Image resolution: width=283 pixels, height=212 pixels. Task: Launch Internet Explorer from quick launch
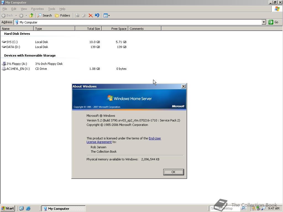[28, 208]
